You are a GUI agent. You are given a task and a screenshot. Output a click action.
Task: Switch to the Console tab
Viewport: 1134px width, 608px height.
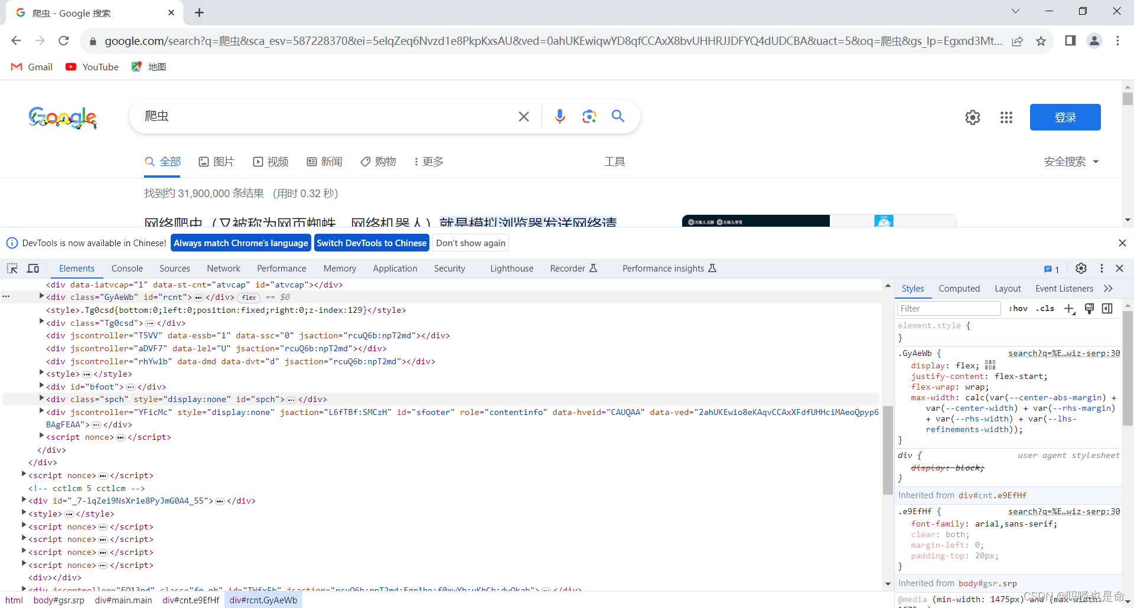pyautogui.click(x=127, y=269)
